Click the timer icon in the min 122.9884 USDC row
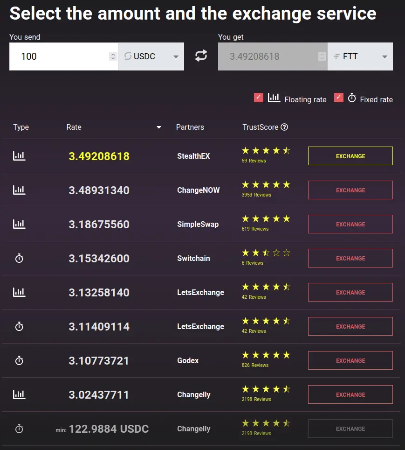 tap(19, 429)
